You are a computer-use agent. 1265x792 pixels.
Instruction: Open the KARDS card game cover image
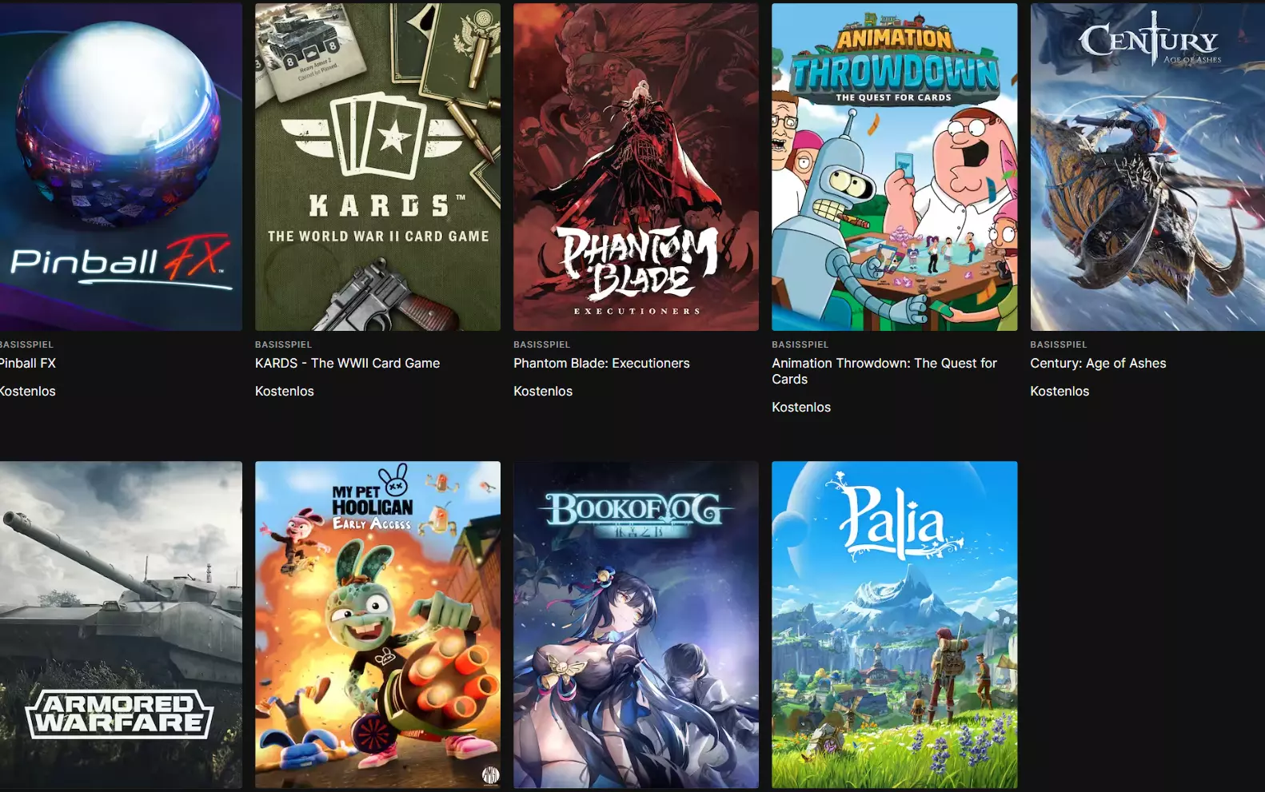(x=377, y=167)
